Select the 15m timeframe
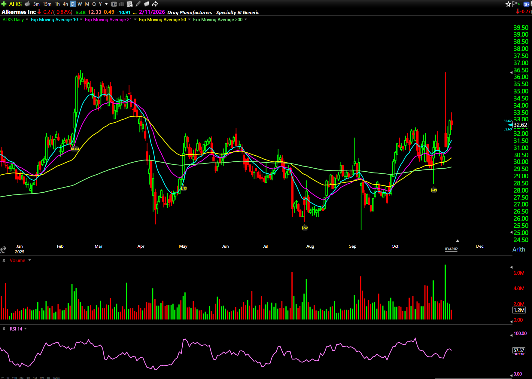 47,4
